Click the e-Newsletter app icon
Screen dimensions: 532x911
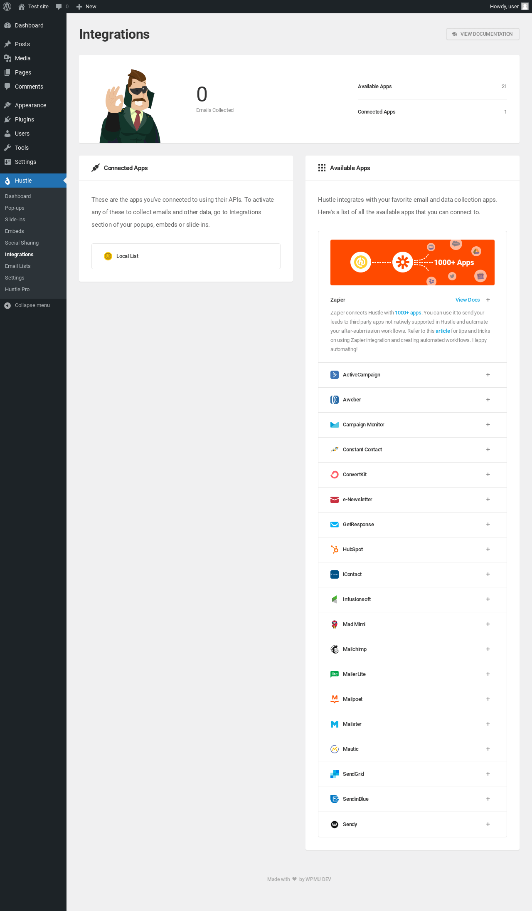[x=335, y=500]
